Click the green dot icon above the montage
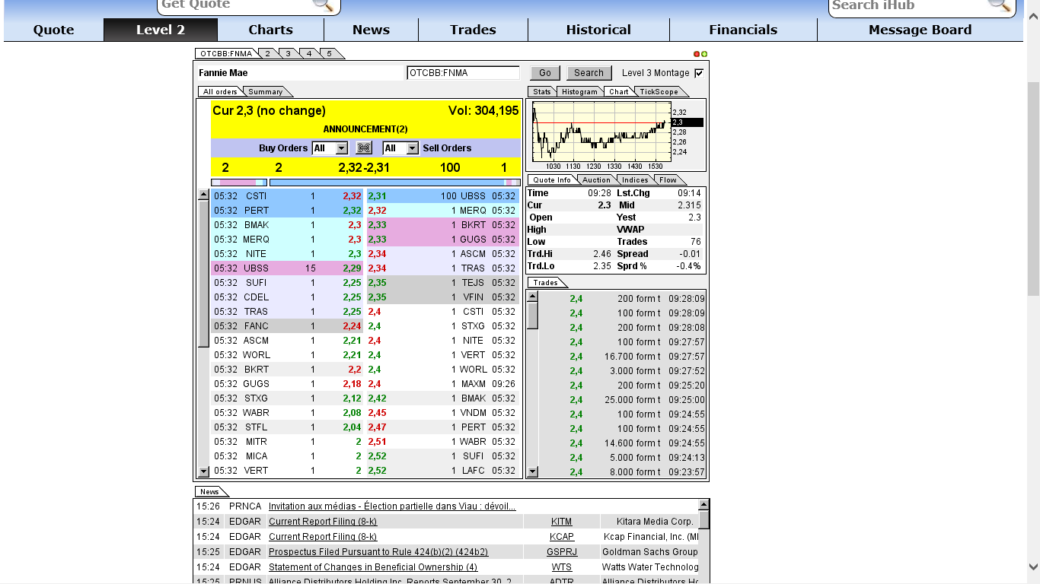 [x=704, y=54]
